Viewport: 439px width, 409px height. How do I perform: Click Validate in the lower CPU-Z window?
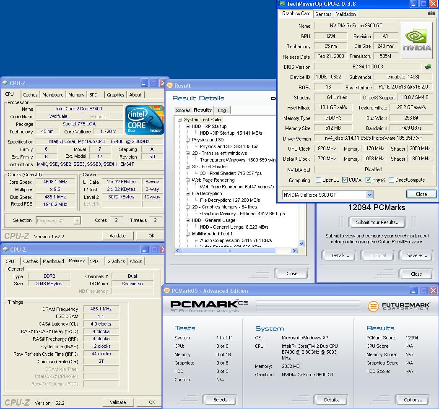click(118, 402)
